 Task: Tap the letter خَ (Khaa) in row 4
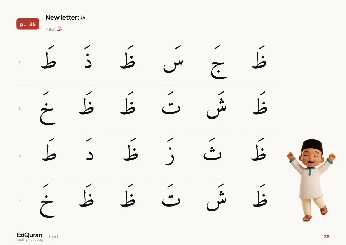pyautogui.click(x=48, y=201)
